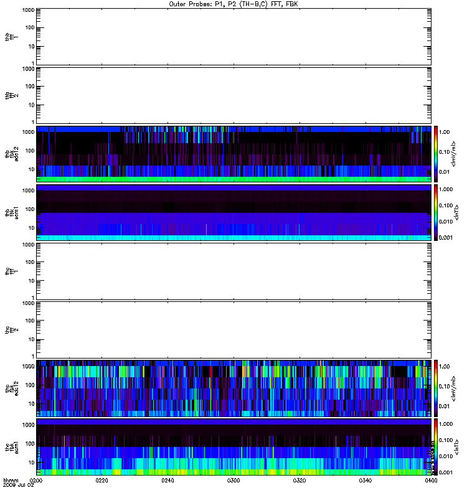The width and height of the screenshot is (467, 498).
Task: Click the <|nT|> unit label beside thc scm1 color bar
Action: coord(456,447)
